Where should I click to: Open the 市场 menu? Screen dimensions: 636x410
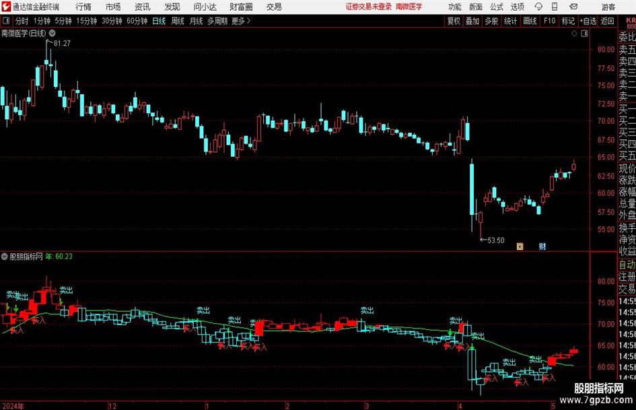pos(113,7)
